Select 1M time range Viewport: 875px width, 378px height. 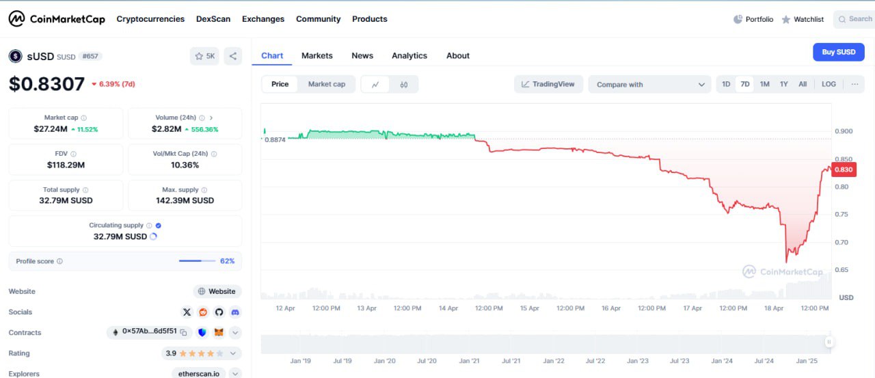point(765,84)
